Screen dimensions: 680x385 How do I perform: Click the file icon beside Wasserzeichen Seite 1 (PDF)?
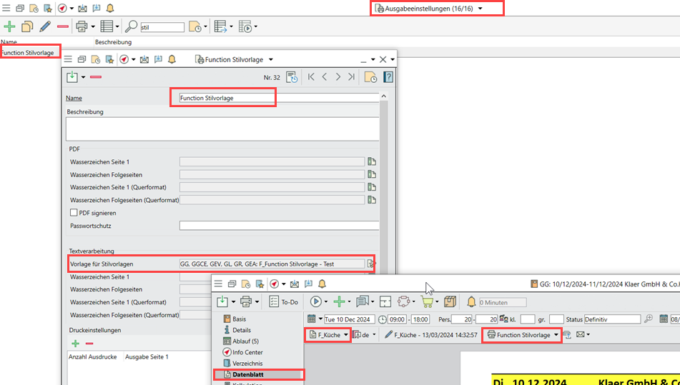point(371,162)
